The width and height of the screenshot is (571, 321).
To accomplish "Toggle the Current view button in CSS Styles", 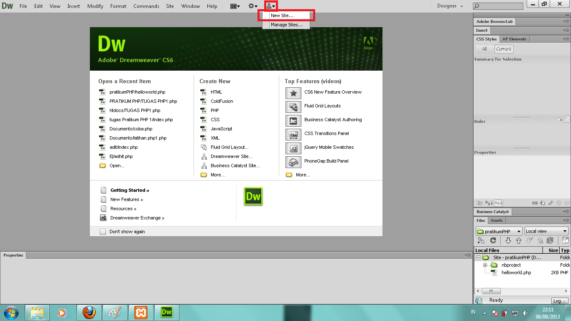I will coord(504,49).
